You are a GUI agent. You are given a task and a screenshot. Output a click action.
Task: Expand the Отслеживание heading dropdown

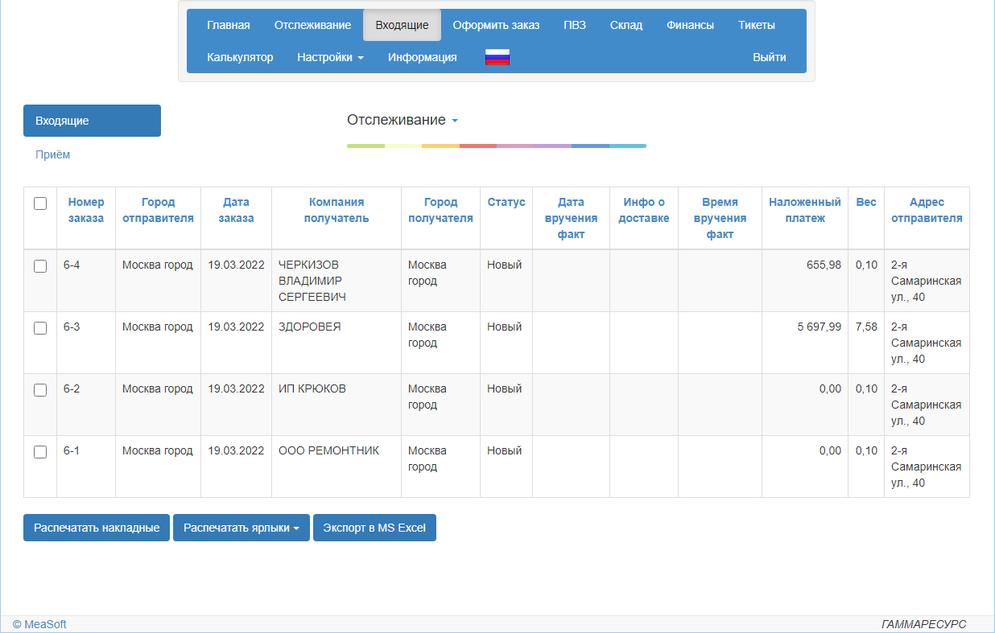click(x=403, y=120)
